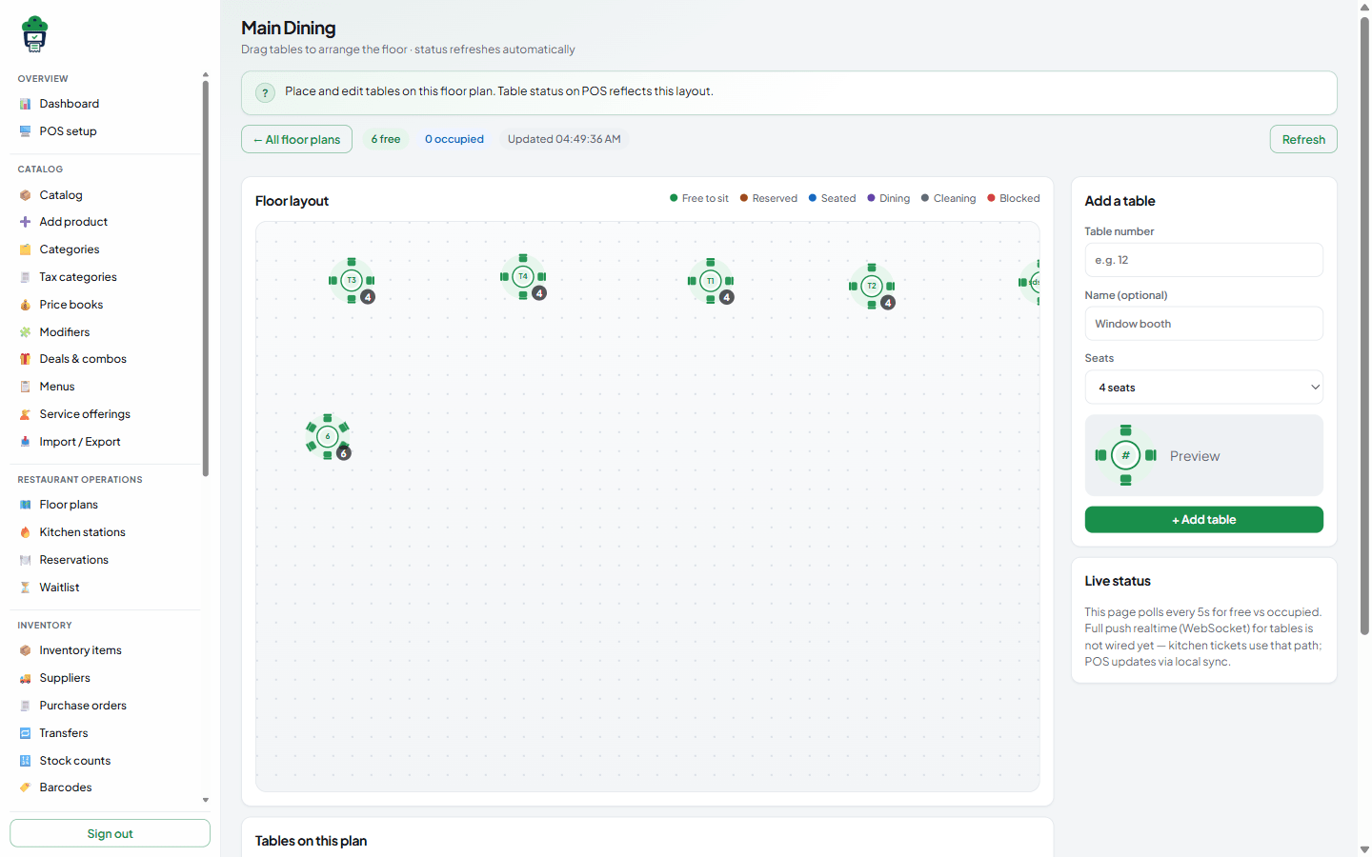Click the Tax categories icon
Screen dimensions: 1372x857
25,277
